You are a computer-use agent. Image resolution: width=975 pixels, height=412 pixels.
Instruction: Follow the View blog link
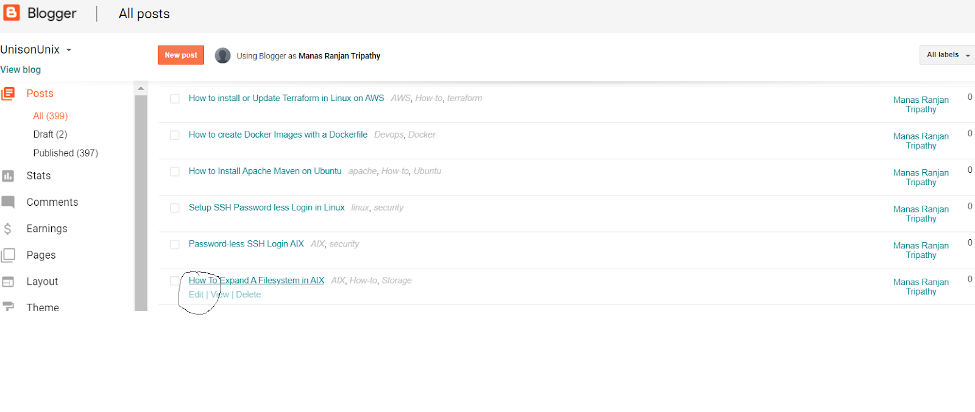tap(21, 70)
